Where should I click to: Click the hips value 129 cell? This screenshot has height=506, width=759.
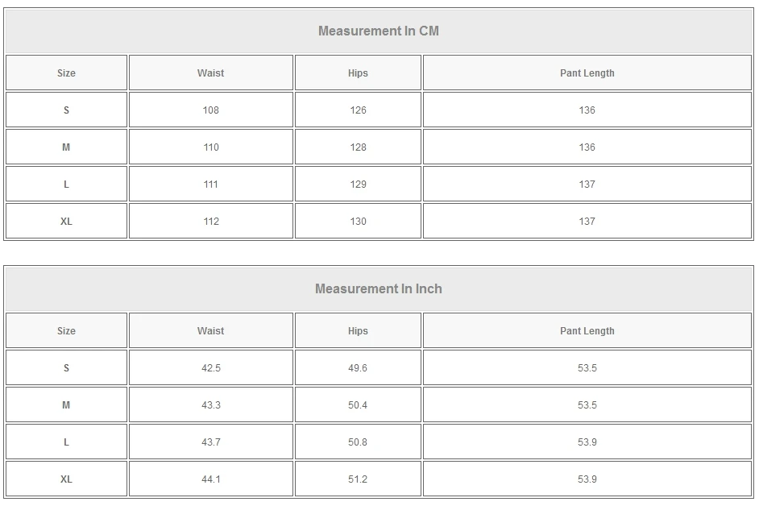point(358,185)
